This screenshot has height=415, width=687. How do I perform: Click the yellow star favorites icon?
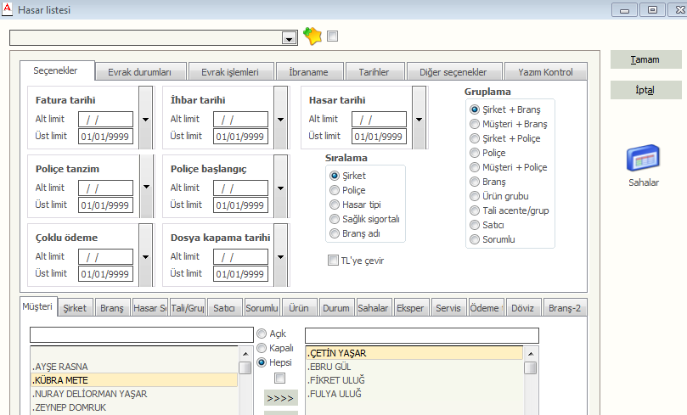[313, 36]
